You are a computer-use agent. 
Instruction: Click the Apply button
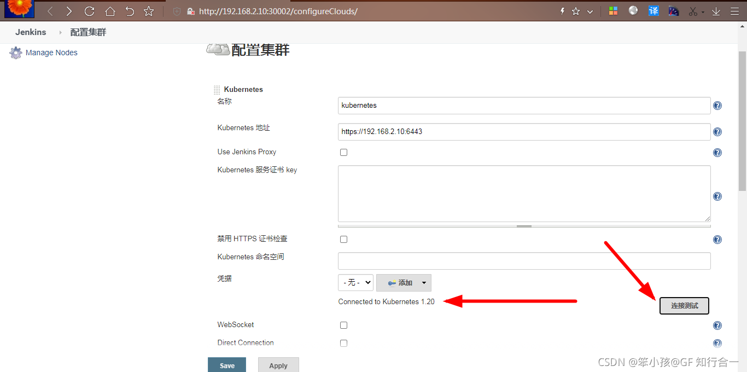coord(278,365)
